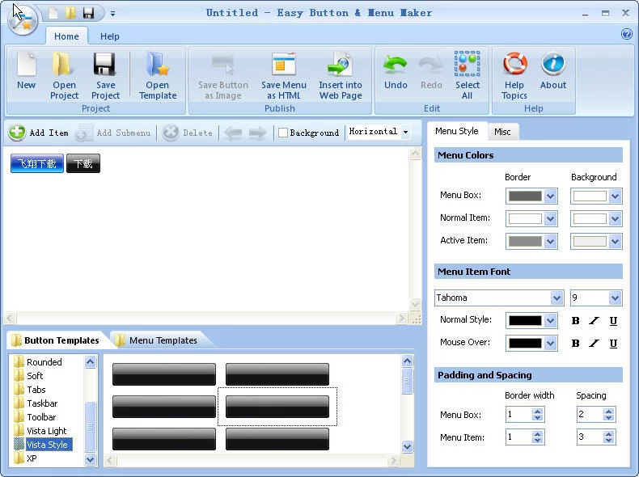Click quick access open folder icon
The height and width of the screenshot is (477, 639).
(x=70, y=13)
